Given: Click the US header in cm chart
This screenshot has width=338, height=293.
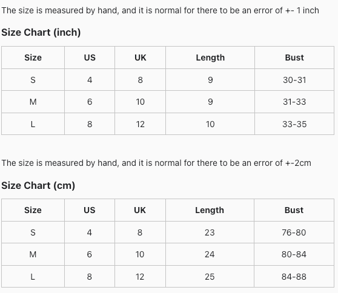Looking at the screenshot, I should pyautogui.click(x=90, y=210).
